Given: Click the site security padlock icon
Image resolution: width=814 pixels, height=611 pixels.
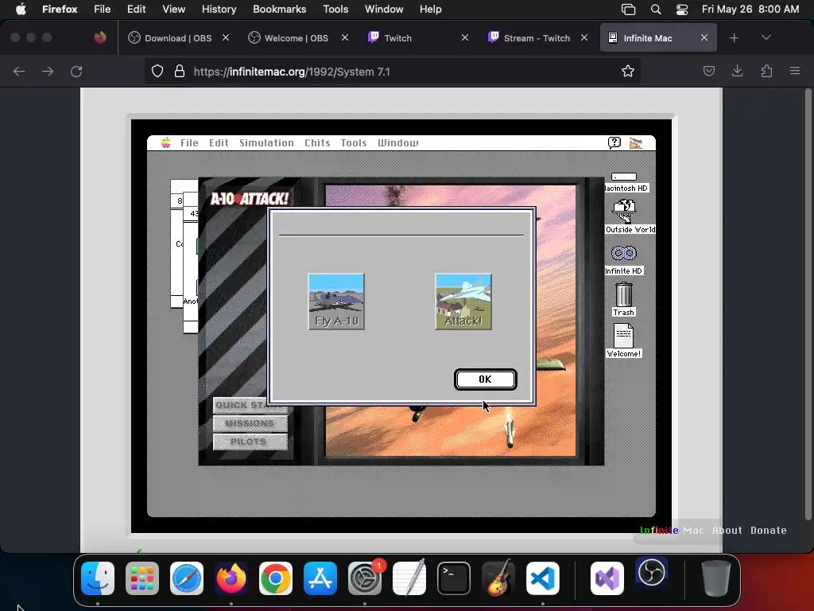Looking at the screenshot, I should 179,71.
